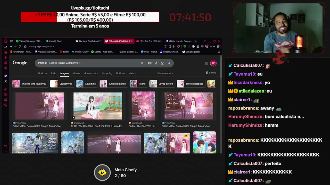Open the Crunchyroll bookmark in bookmarks bar

[21, 52]
